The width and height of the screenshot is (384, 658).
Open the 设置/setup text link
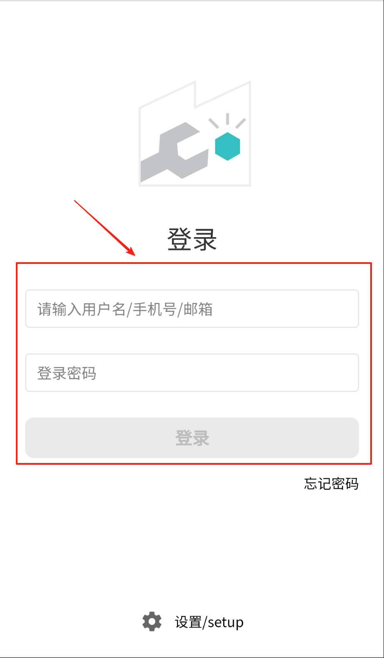[x=209, y=622]
